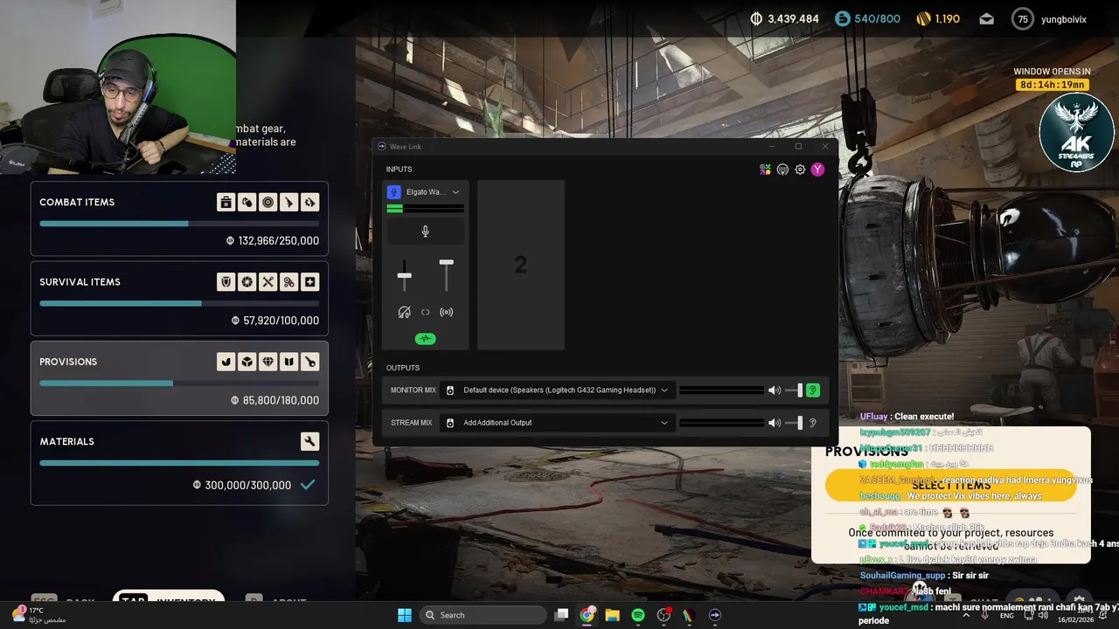The width and height of the screenshot is (1119, 629).
Task: Click the 85,800/180,000 Provisions value
Action: point(281,400)
